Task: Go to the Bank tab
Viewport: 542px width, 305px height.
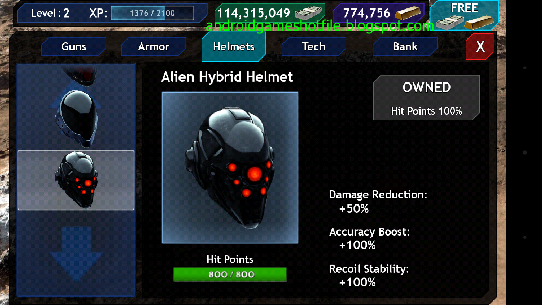Action: [405, 47]
